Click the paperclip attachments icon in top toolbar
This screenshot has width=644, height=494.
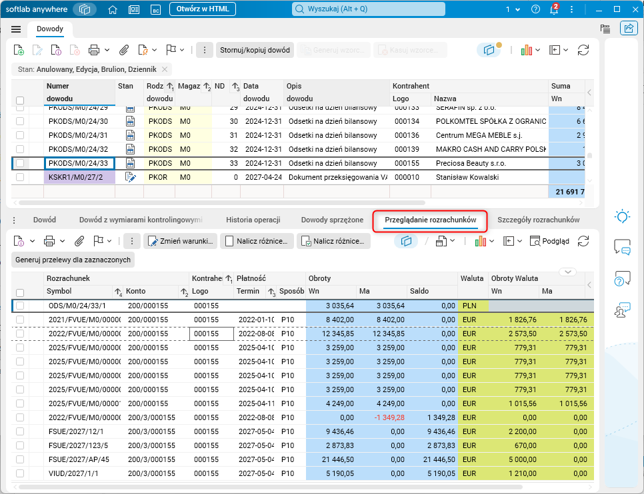click(123, 50)
